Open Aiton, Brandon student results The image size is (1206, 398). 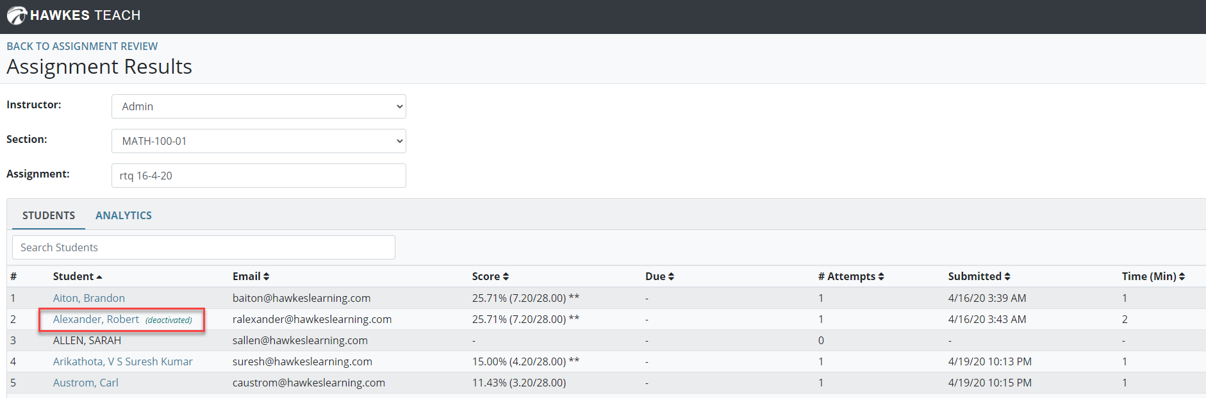[89, 298]
